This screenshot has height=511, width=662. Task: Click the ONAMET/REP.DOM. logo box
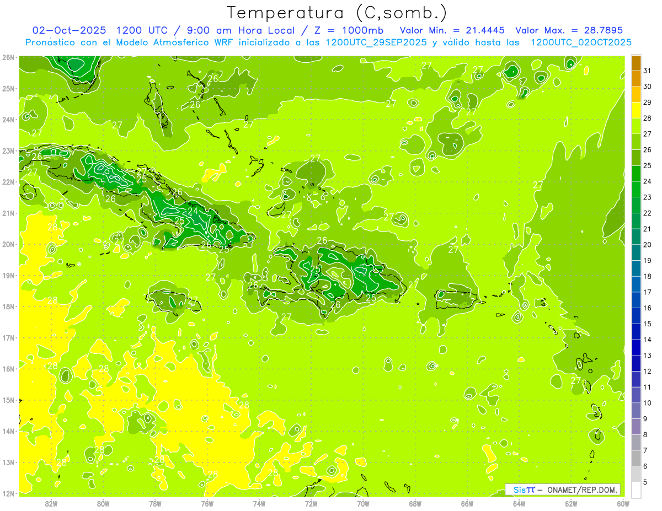[563, 490]
